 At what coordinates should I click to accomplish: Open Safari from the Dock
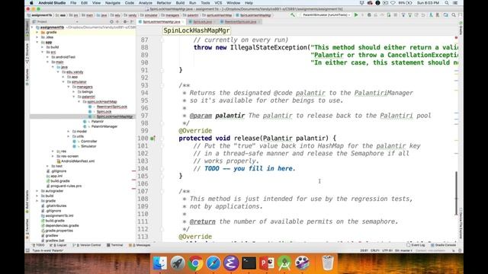(213, 263)
